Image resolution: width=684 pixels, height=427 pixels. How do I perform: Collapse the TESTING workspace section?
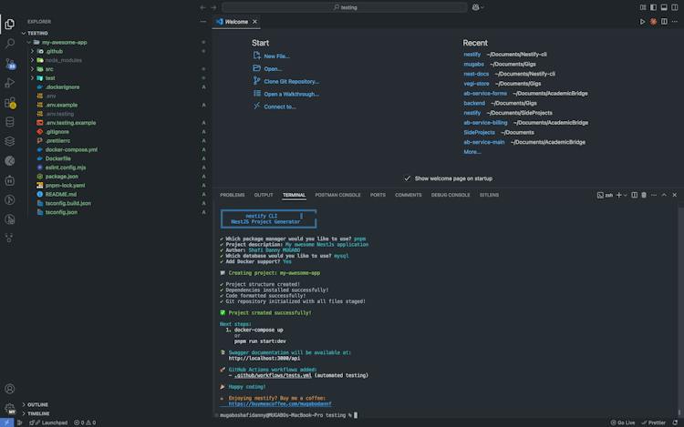coord(24,33)
